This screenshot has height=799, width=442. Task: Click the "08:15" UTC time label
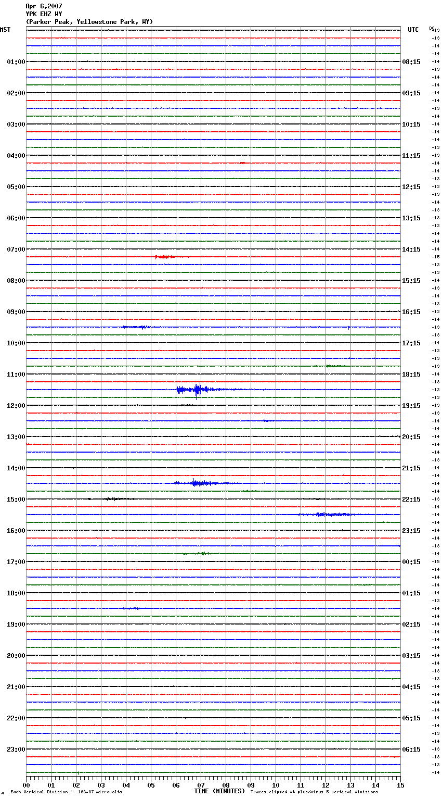[x=411, y=62]
